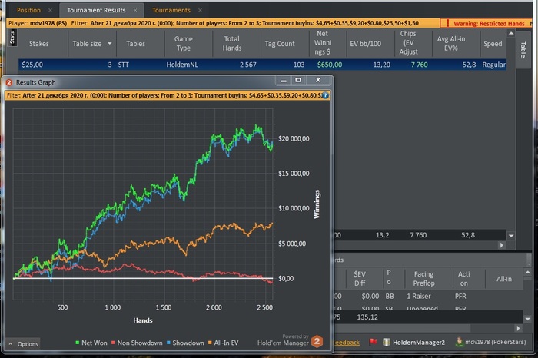
Task: Click the 13,20 EV bb/100 cell
Action: tap(381, 65)
